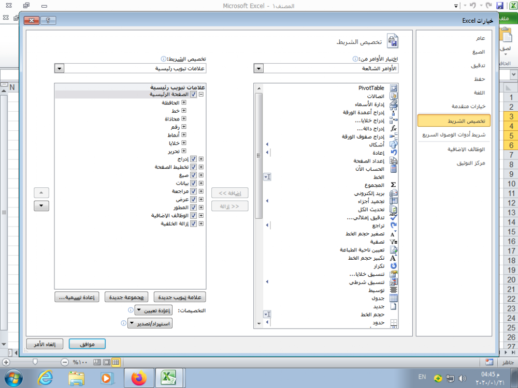Click مجموعة جديدة button
Image resolution: width=518 pixels, height=388 pixels.
126,297
